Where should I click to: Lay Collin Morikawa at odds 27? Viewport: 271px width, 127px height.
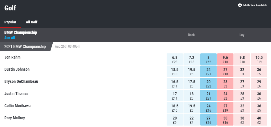(x=225, y=108)
